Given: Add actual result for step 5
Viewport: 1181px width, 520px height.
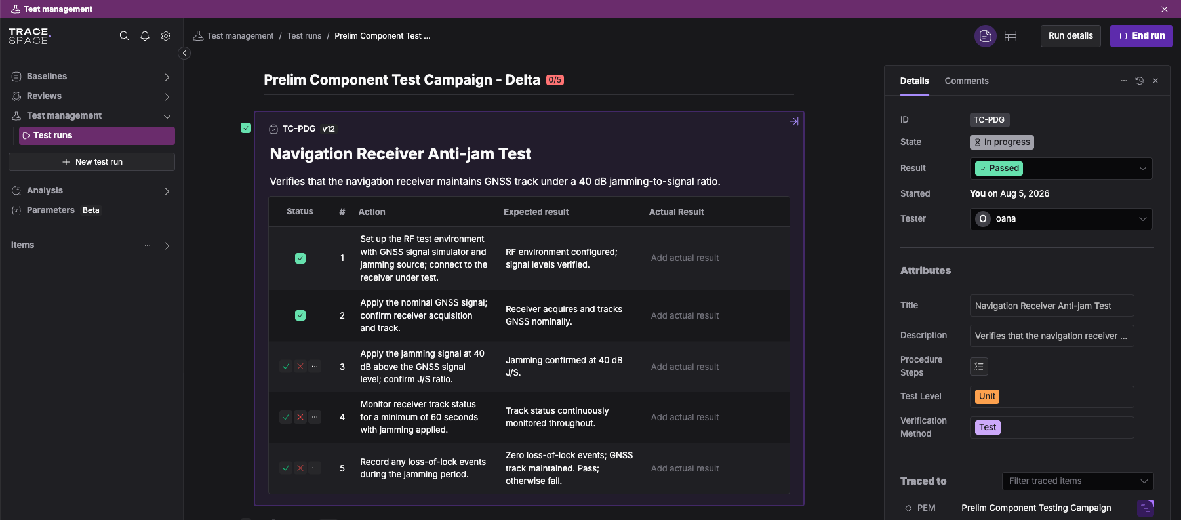Looking at the screenshot, I should click(685, 468).
